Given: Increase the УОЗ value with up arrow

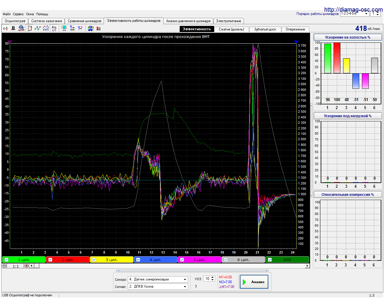Looking at the screenshot, I should [x=212, y=277].
